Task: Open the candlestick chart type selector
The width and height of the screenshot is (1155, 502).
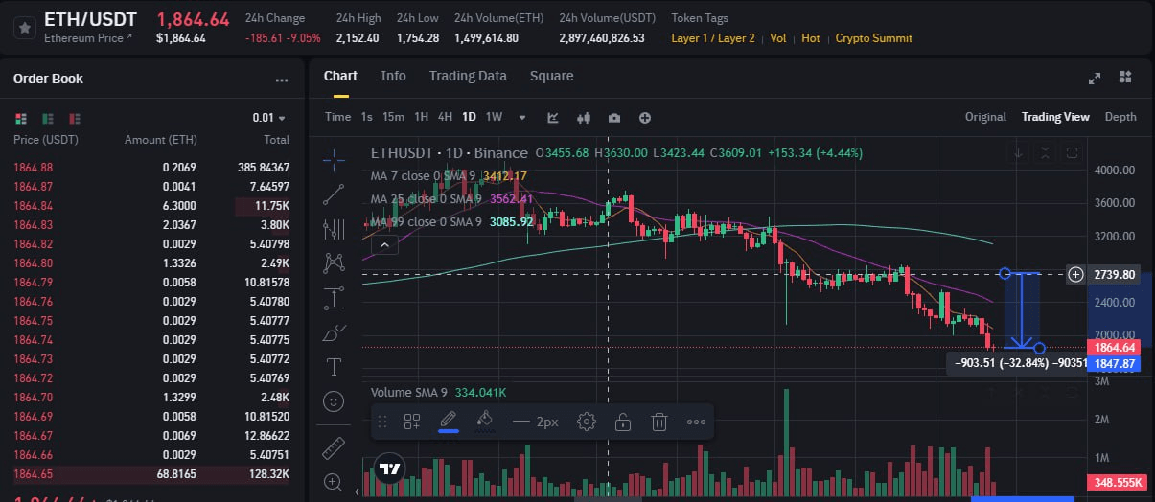Action: pos(584,117)
